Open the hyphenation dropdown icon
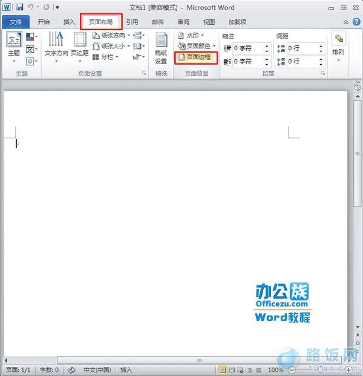 (x=139, y=57)
